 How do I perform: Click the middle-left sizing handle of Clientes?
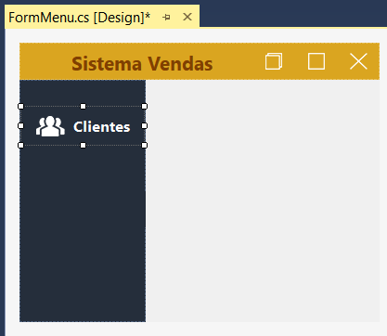tap(20, 126)
